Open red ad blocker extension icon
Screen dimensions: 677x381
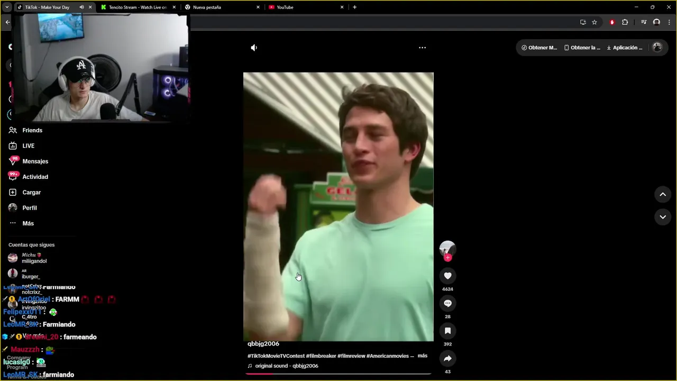click(612, 22)
